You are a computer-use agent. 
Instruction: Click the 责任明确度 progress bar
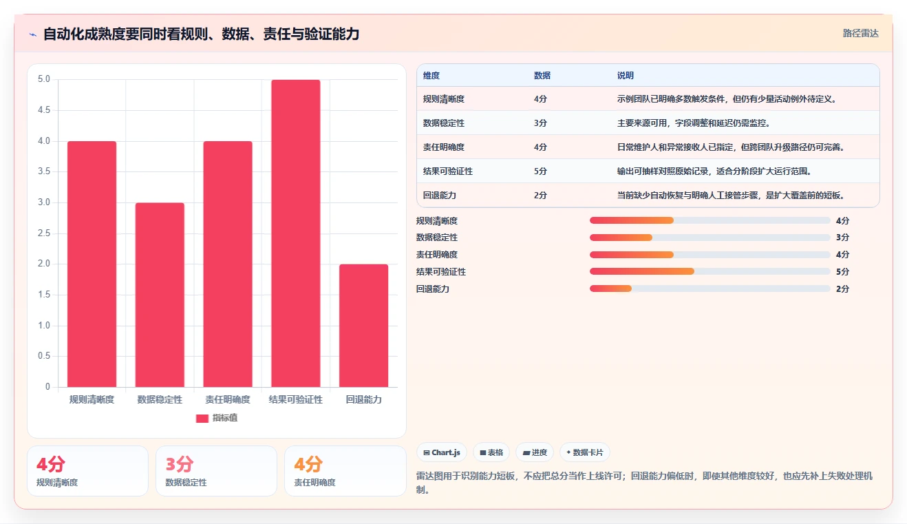pyautogui.click(x=709, y=255)
